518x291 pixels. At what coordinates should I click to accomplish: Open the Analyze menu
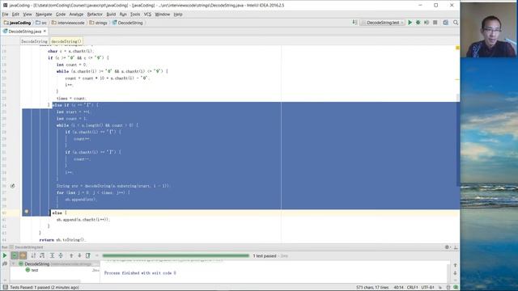(x=76, y=15)
